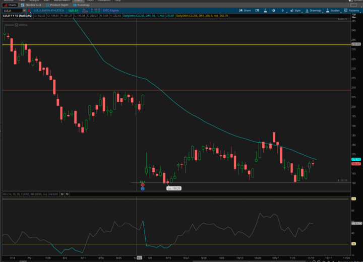Open the Studies button

pos(333,11)
